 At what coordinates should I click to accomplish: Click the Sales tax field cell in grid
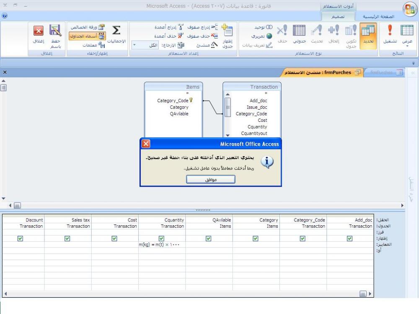[x=68, y=220]
